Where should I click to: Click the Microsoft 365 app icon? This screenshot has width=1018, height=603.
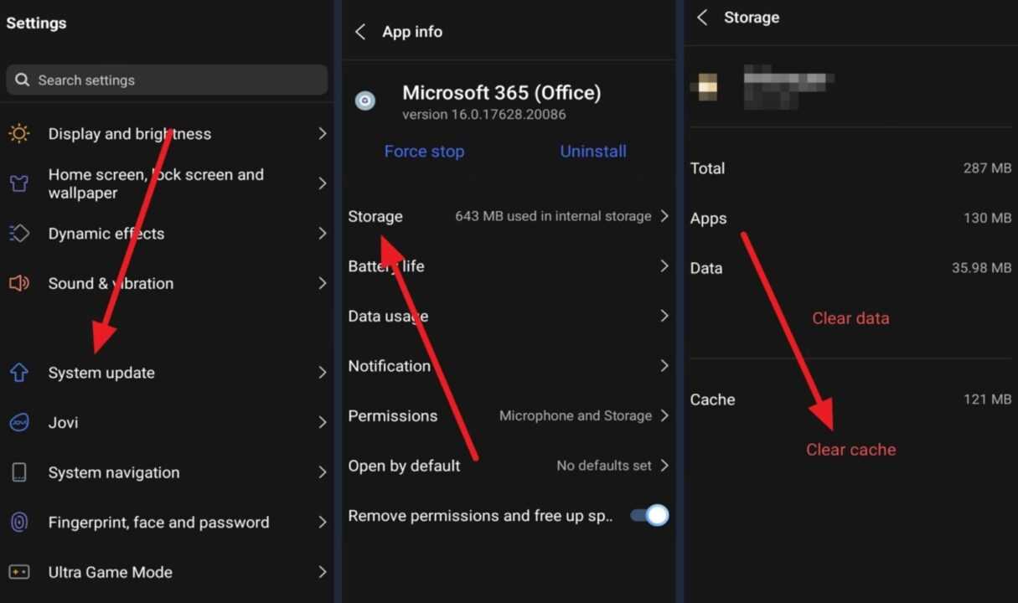pos(365,101)
